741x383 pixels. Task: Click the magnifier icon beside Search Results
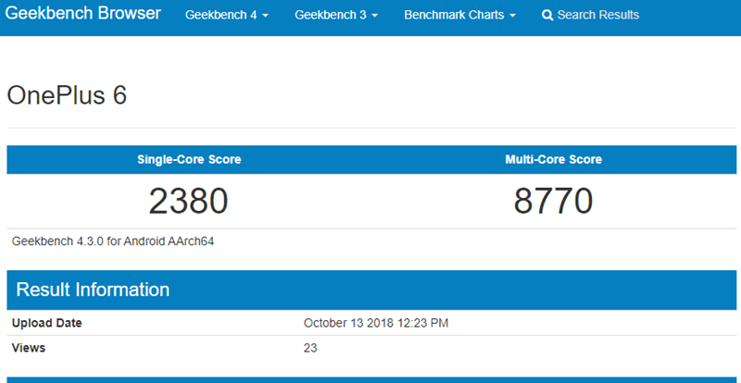[547, 16]
